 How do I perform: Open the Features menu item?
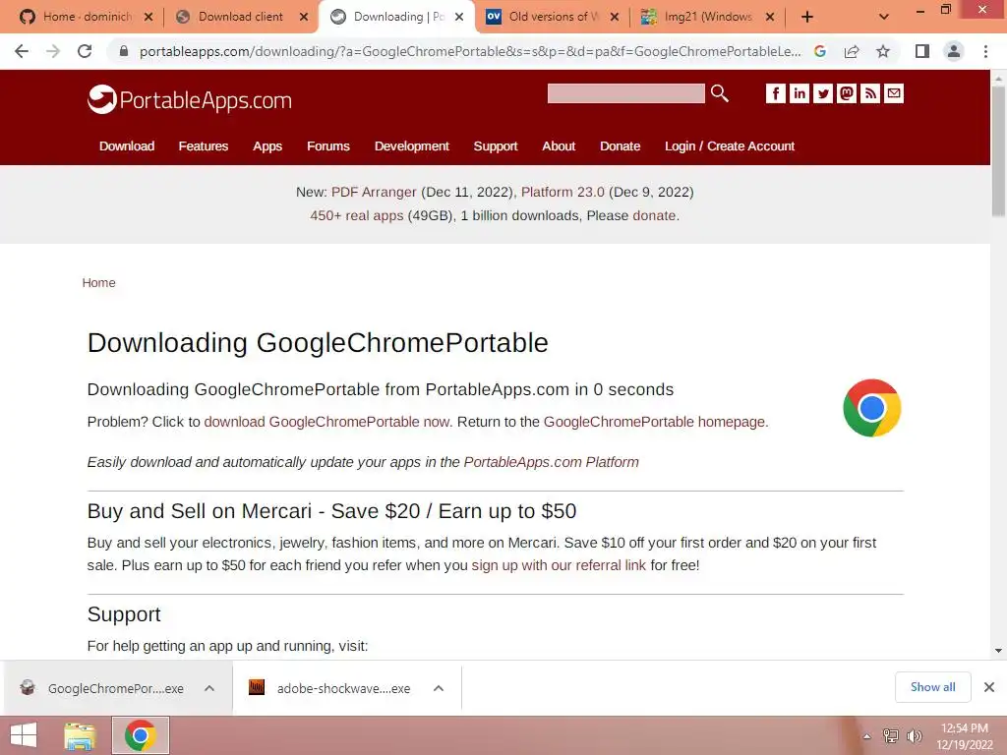coord(203,146)
